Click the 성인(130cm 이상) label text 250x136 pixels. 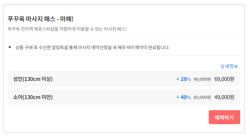click(33, 79)
